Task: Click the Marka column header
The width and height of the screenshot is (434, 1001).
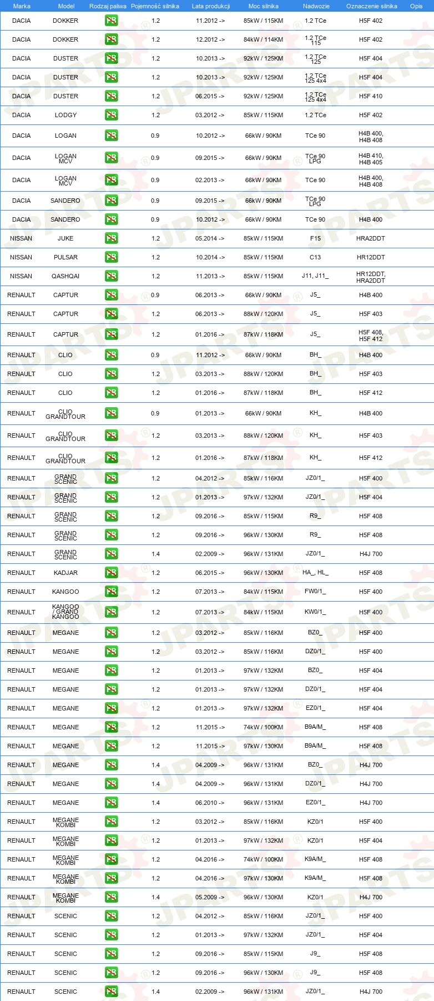Action: (x=22, y=6)
